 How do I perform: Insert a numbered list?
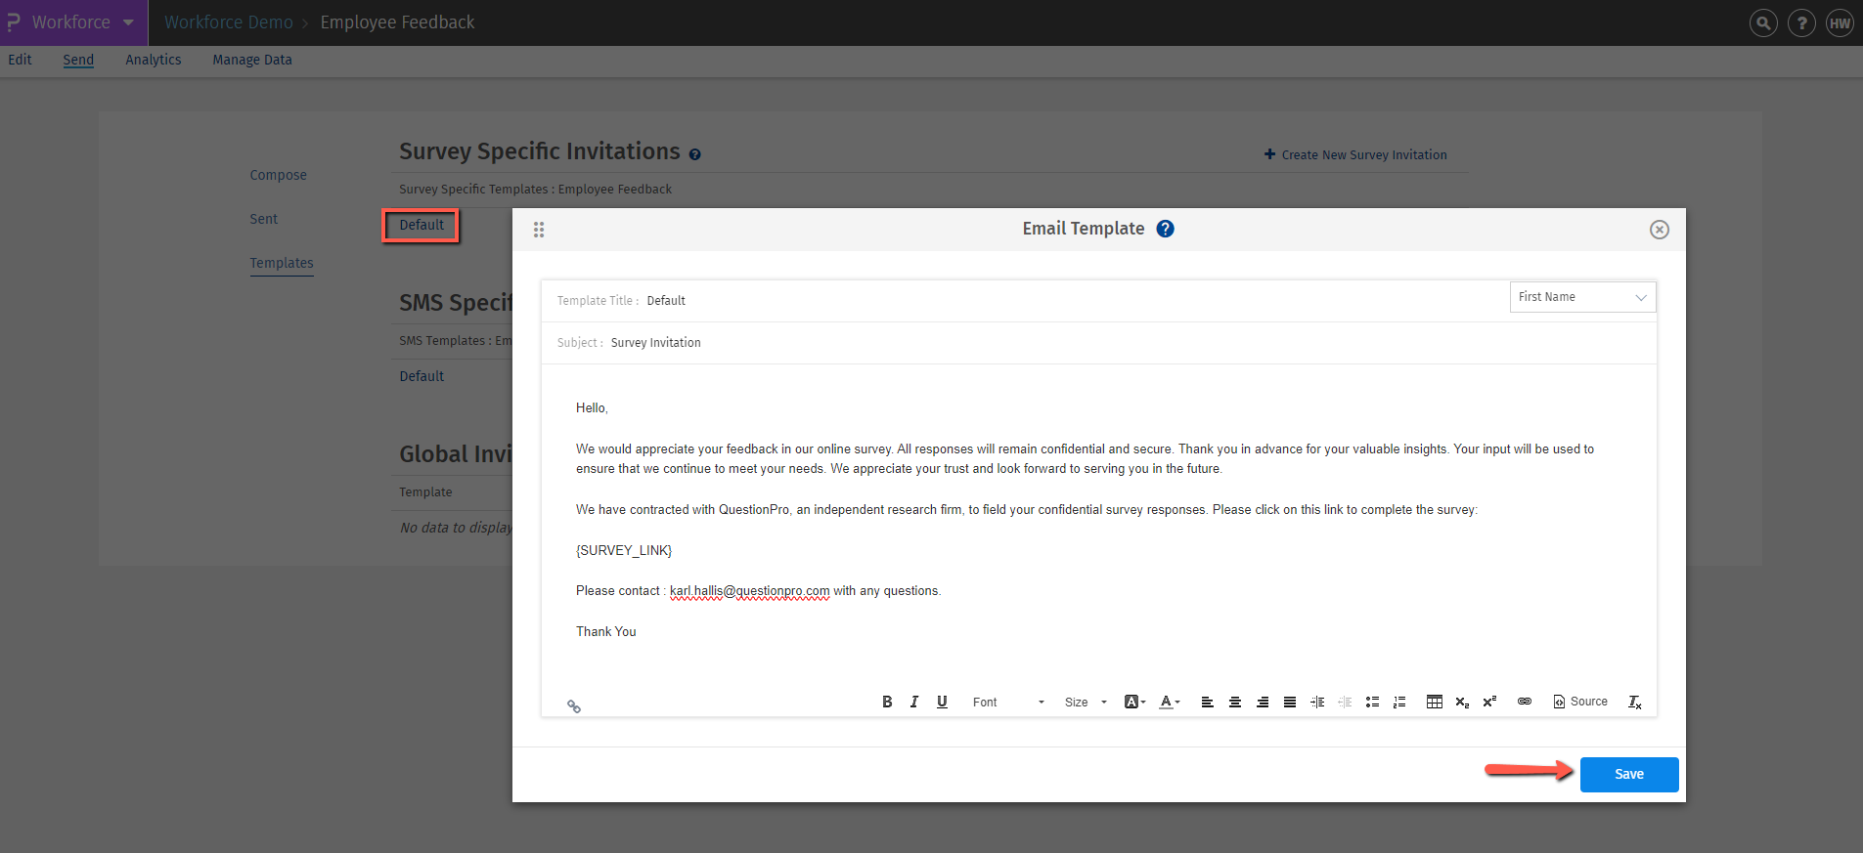click(x=1399, y=702)
